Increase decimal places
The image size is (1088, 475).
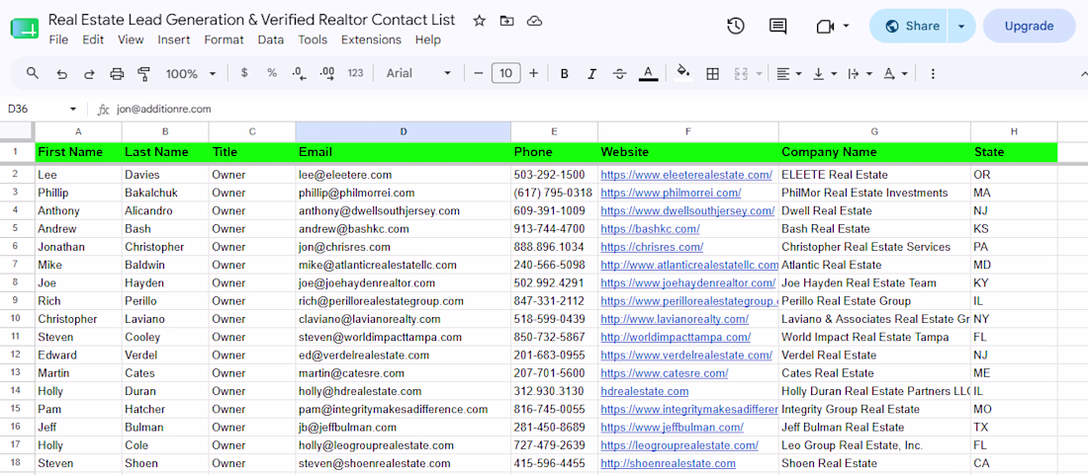(327, 73)
